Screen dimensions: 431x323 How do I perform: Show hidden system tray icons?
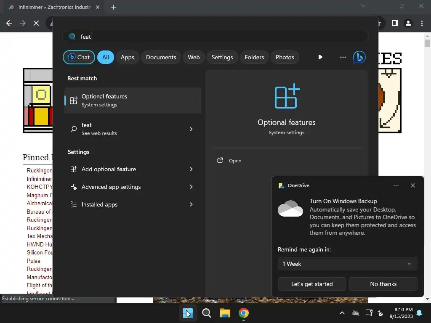342,313
